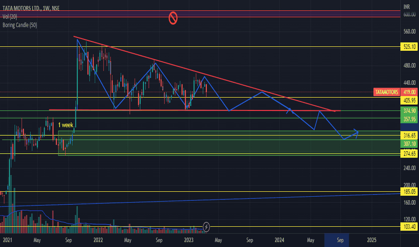Screen dimensions: 419x247
Task: Click the lightning bolt icon near volume bars
Action: point(206,227)
